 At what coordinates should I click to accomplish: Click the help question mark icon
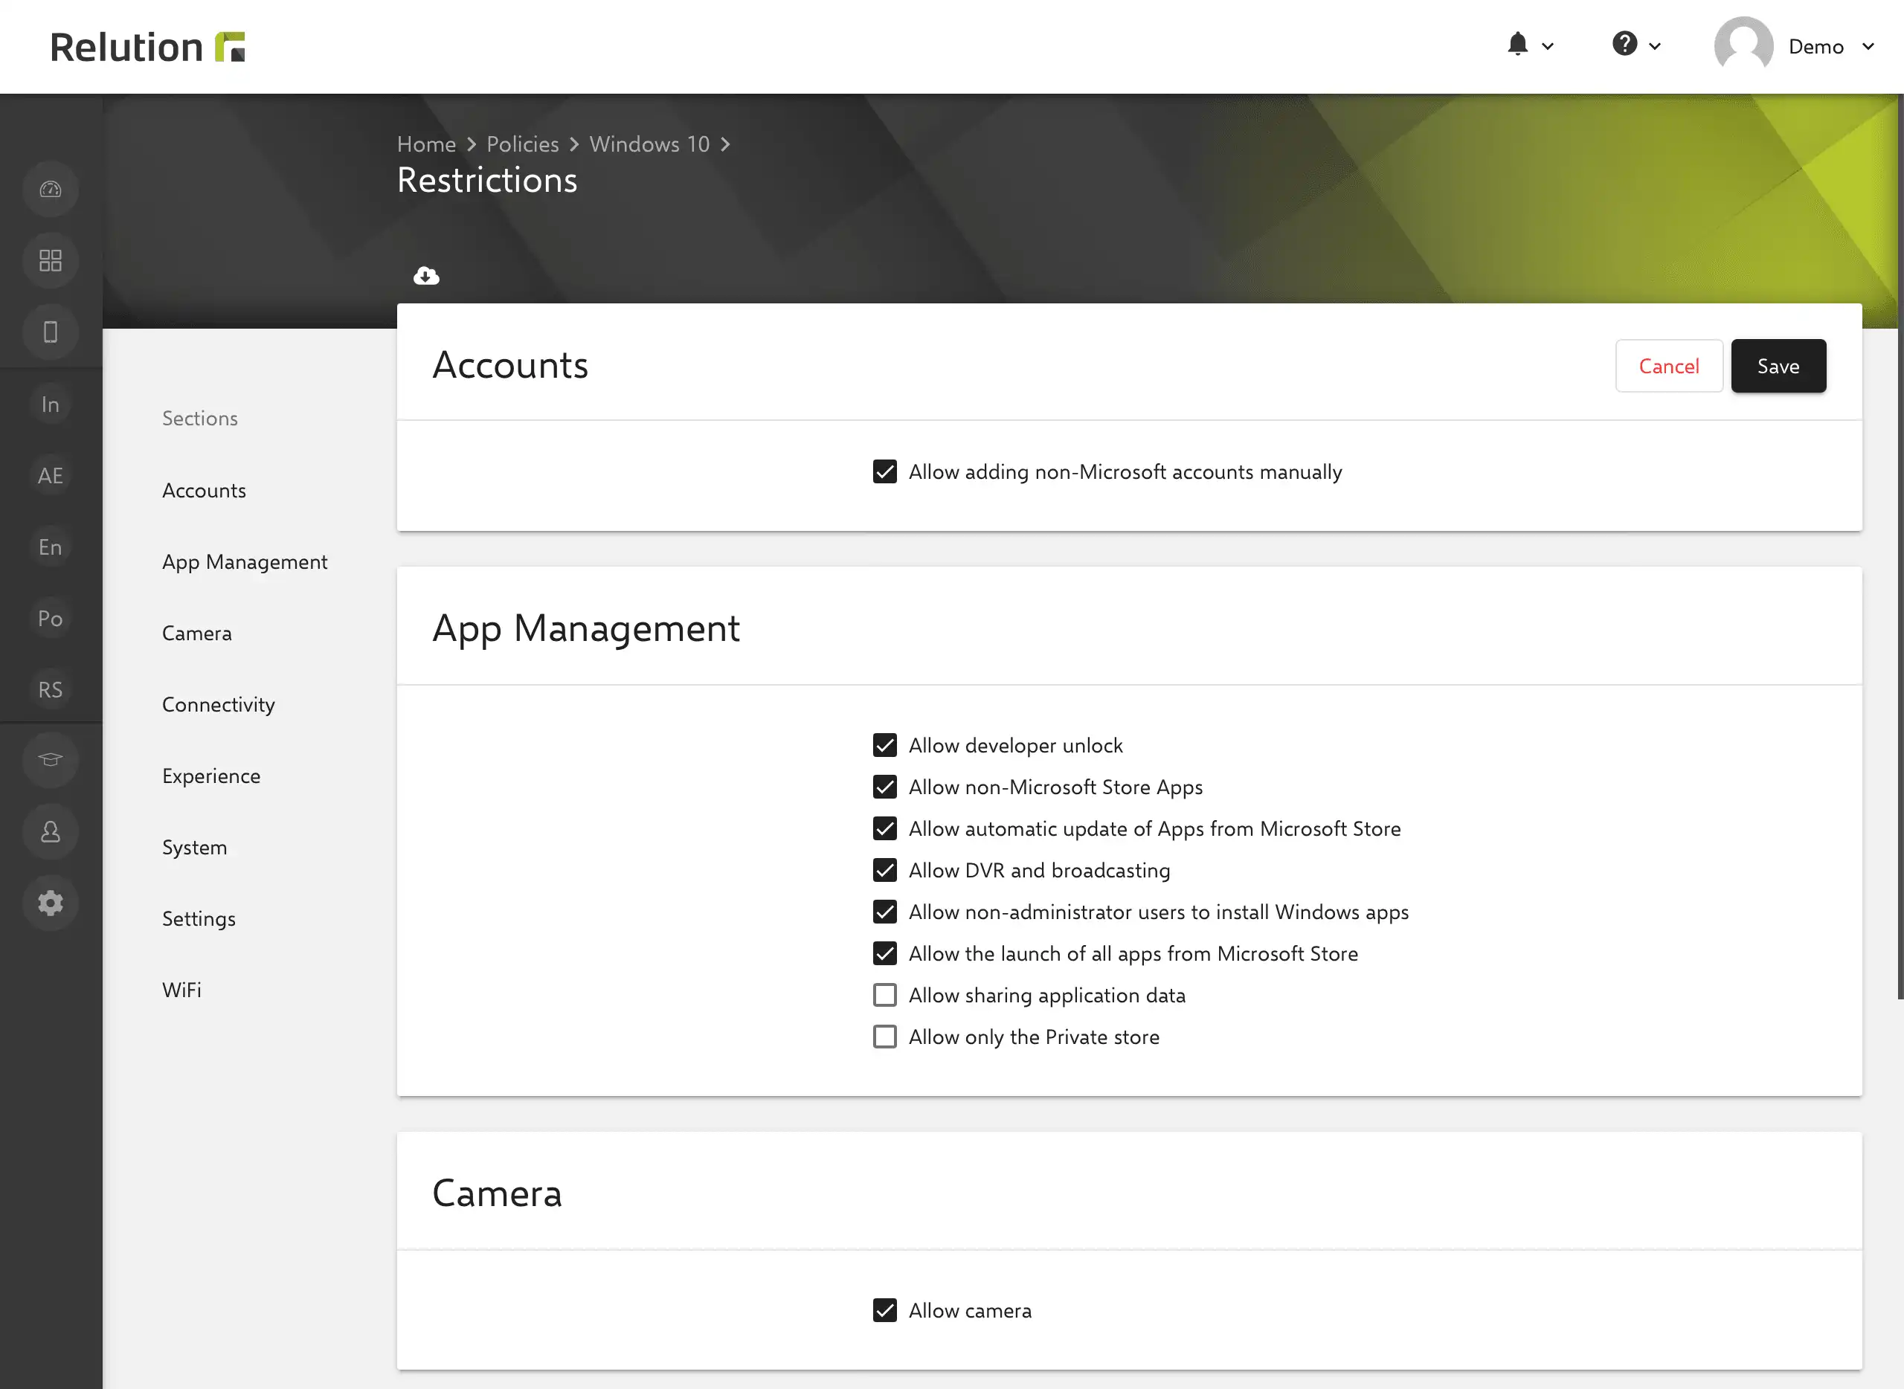(x=1624, y=44)
